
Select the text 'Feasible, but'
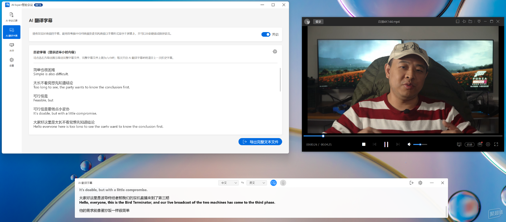(43, 100)
